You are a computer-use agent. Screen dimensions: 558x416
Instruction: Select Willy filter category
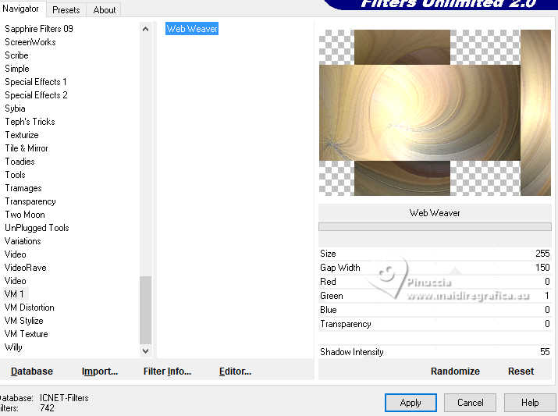[13, 347]
